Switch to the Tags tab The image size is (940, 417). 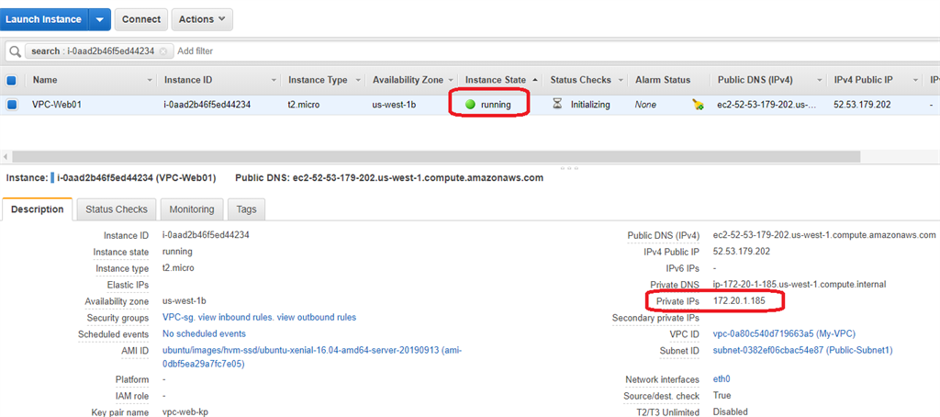[246, 209]
